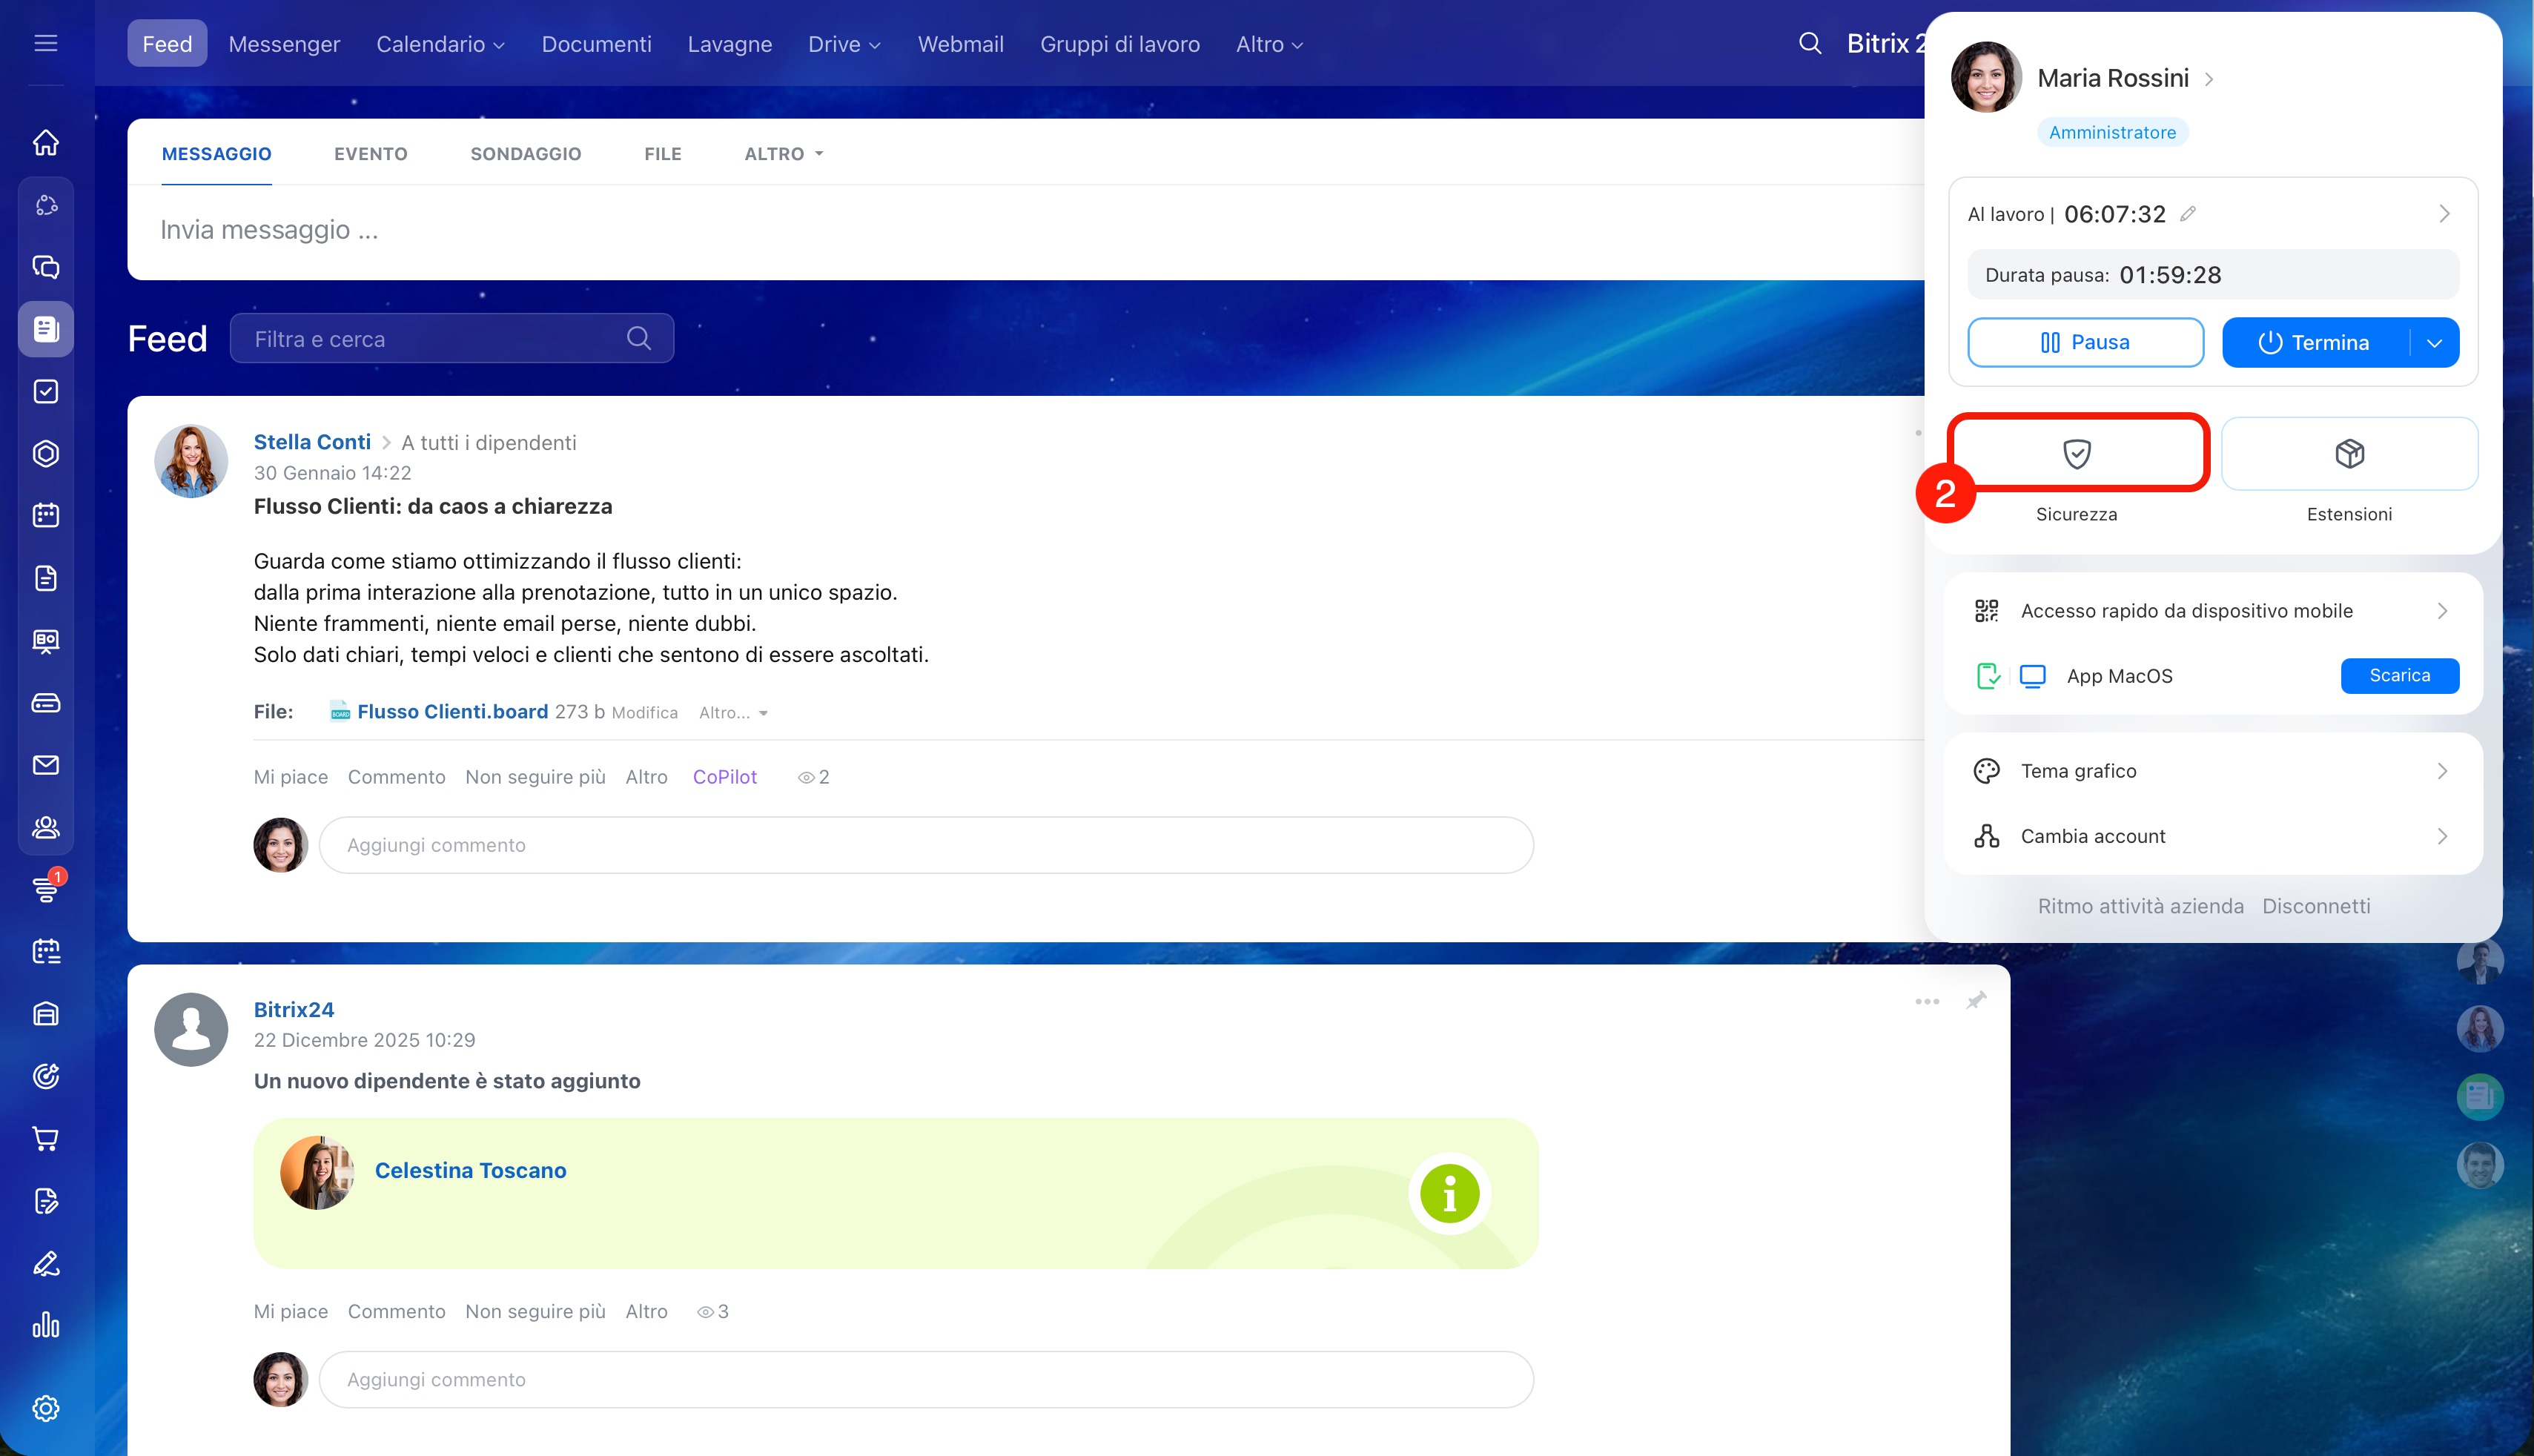Expand the Termina button dropdown arrow
The height and width of the screenshot is (1456, 2534).
[x=2434, y=343]
